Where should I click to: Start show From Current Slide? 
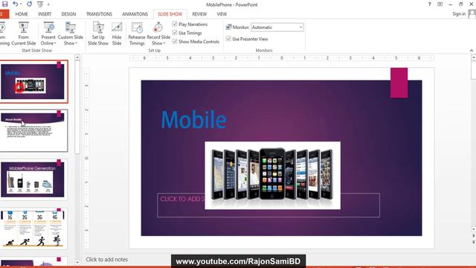(x=23, y=33)
